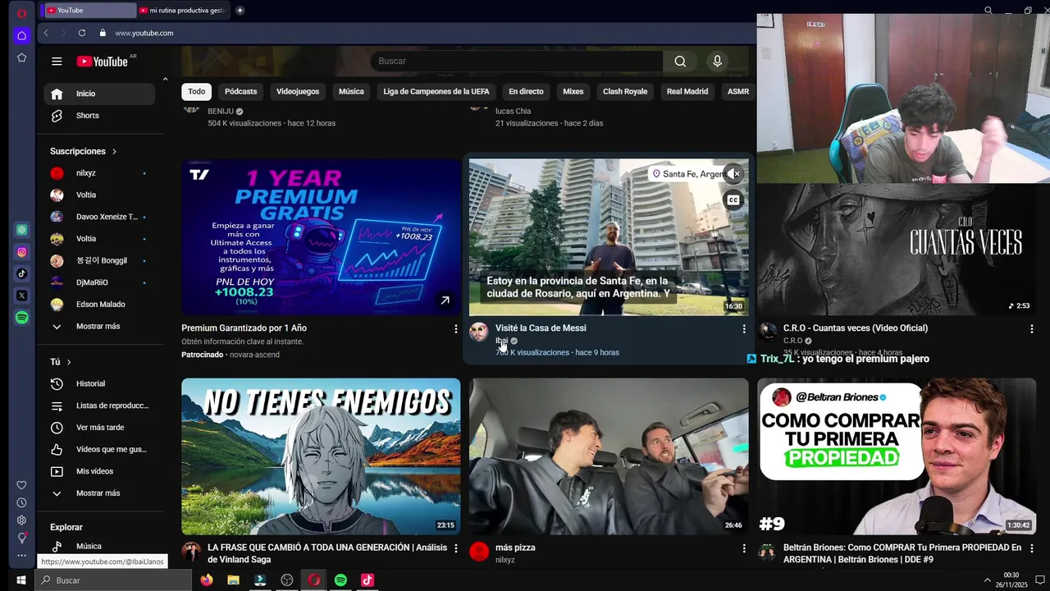Open Opera sidebar home start page
Screen dimensions: 1050x591
[x=22, y=35]
